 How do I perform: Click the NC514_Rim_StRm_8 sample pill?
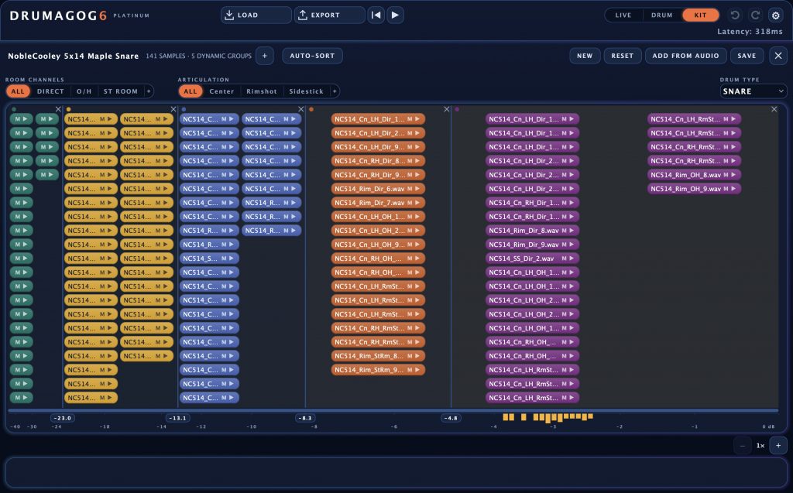tap(378, 356)
